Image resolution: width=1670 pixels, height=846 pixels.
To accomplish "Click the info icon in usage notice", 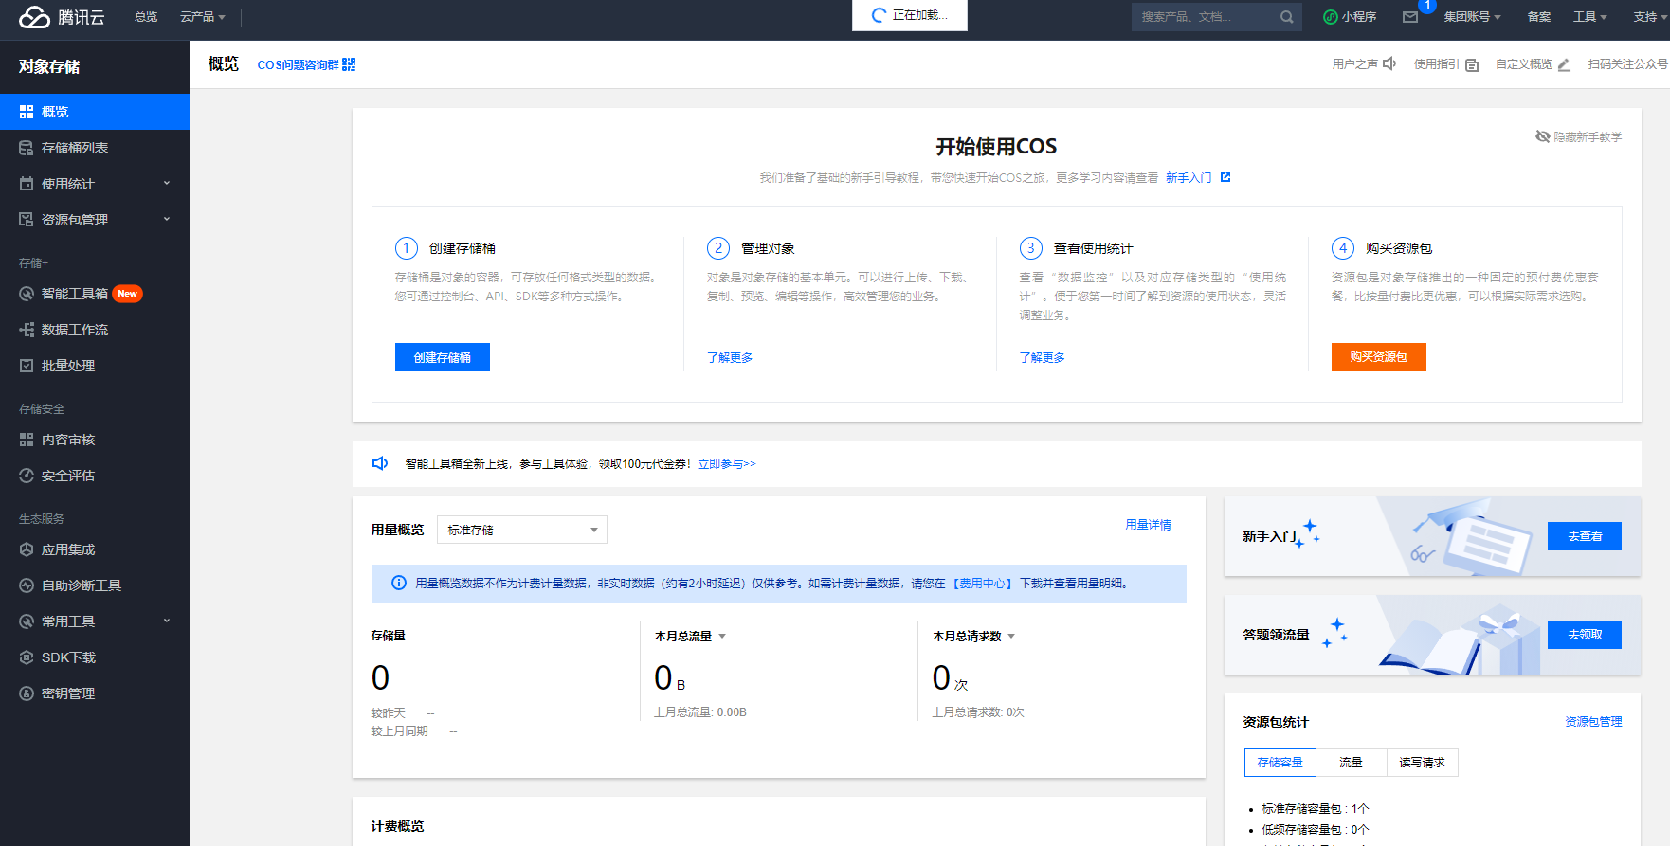I will point(399,583).
